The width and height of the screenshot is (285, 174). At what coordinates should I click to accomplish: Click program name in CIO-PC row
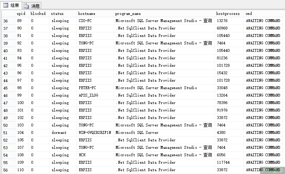point(164,21)
